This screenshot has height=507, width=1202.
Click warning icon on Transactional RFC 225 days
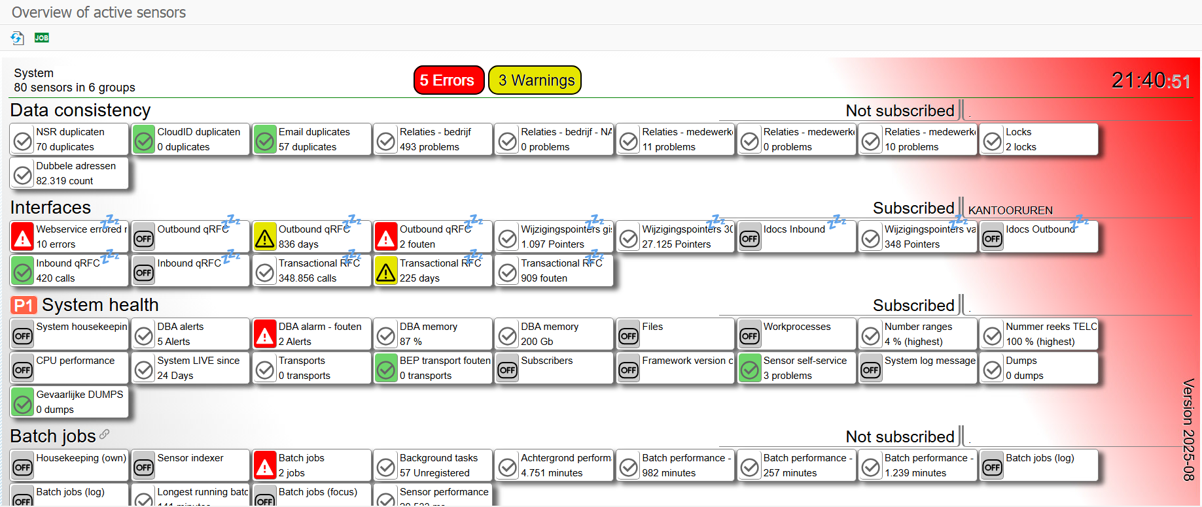click(386, 271)
